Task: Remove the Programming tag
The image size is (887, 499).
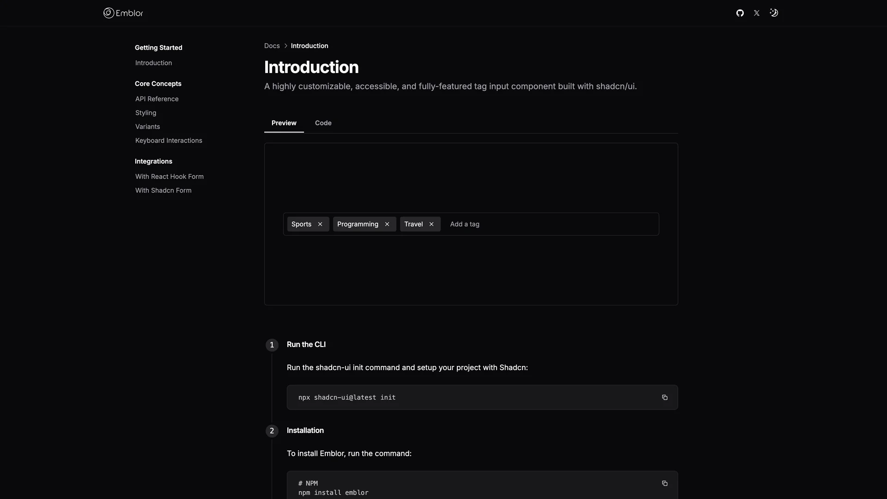Action: coord(387,224)
